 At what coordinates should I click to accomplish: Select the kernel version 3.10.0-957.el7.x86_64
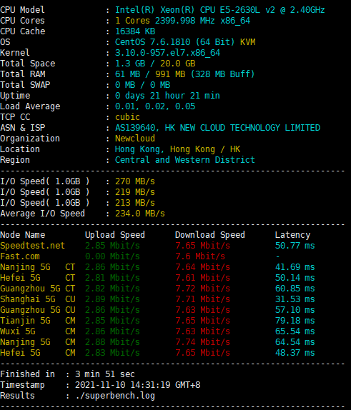(x=167, y=53)
